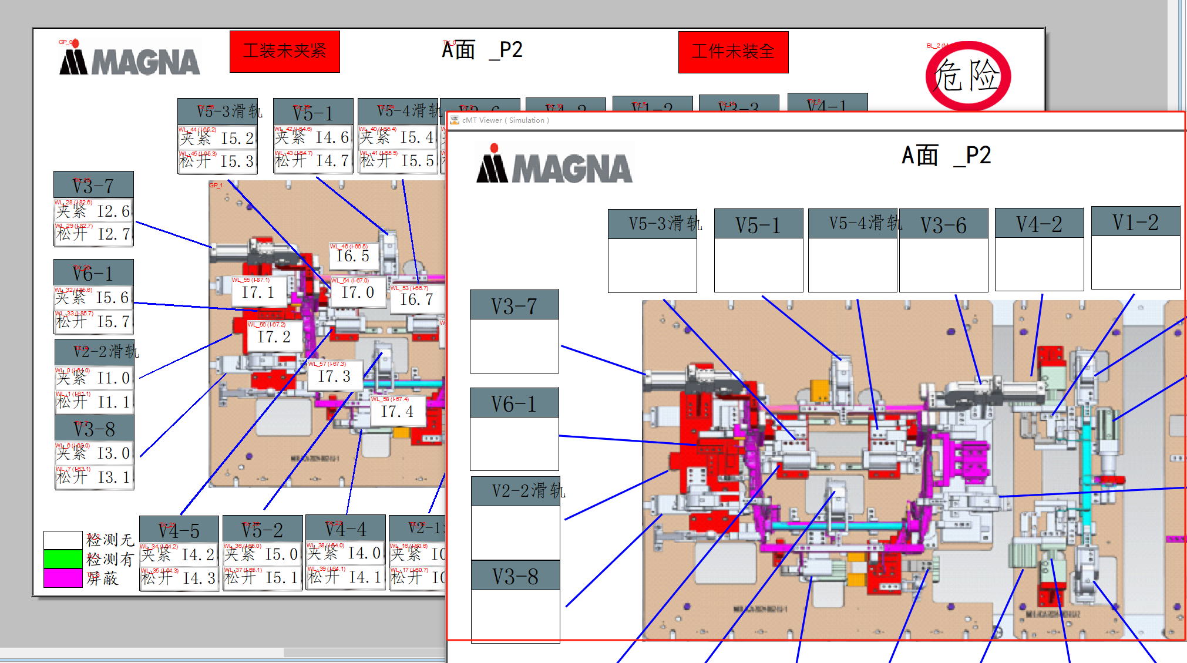This screenshot has height=663, width=1187.
Task: Select the green 检测有 legend swatch
Action: coord(63,558)
